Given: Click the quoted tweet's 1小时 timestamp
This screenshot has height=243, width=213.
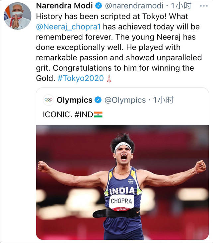Looking at the screenshot, I should pyautogui.click(x=163, y=100).
